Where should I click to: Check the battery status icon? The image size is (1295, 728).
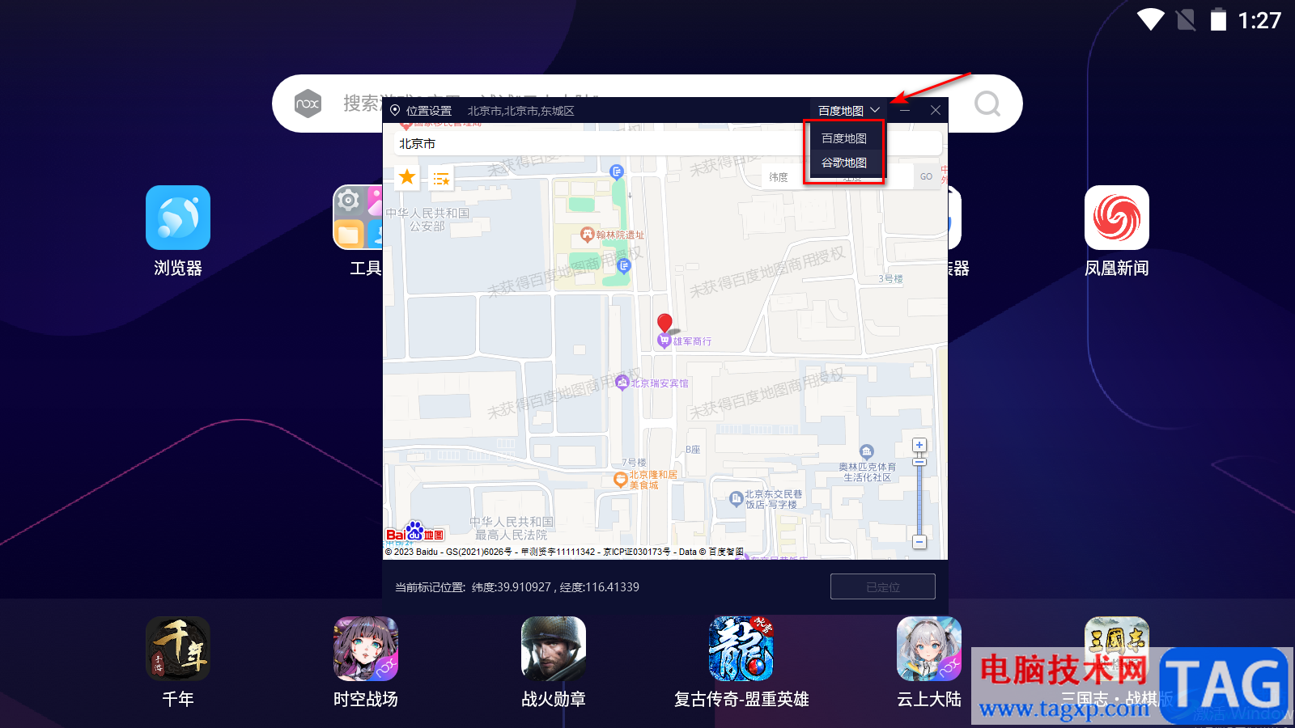click(1218, 19)
